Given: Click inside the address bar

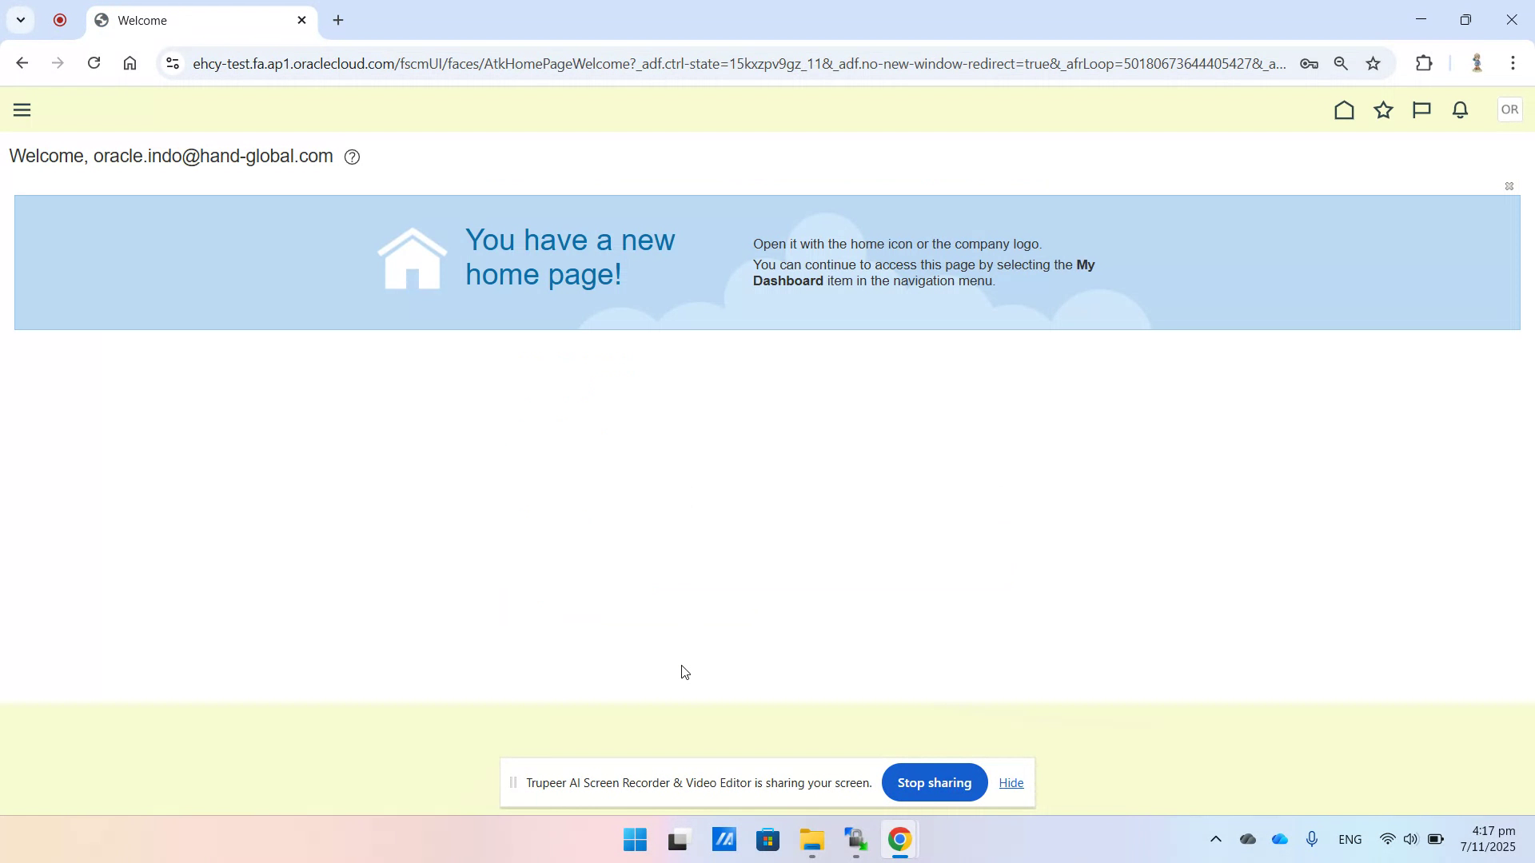Looking at the screenshot, I should [x=640, y=63].
